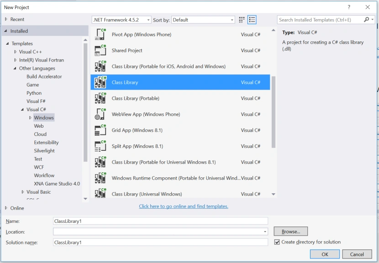Click the Cancel button
The height and width of the screenshot is (263, 379).
coord(357,254)
